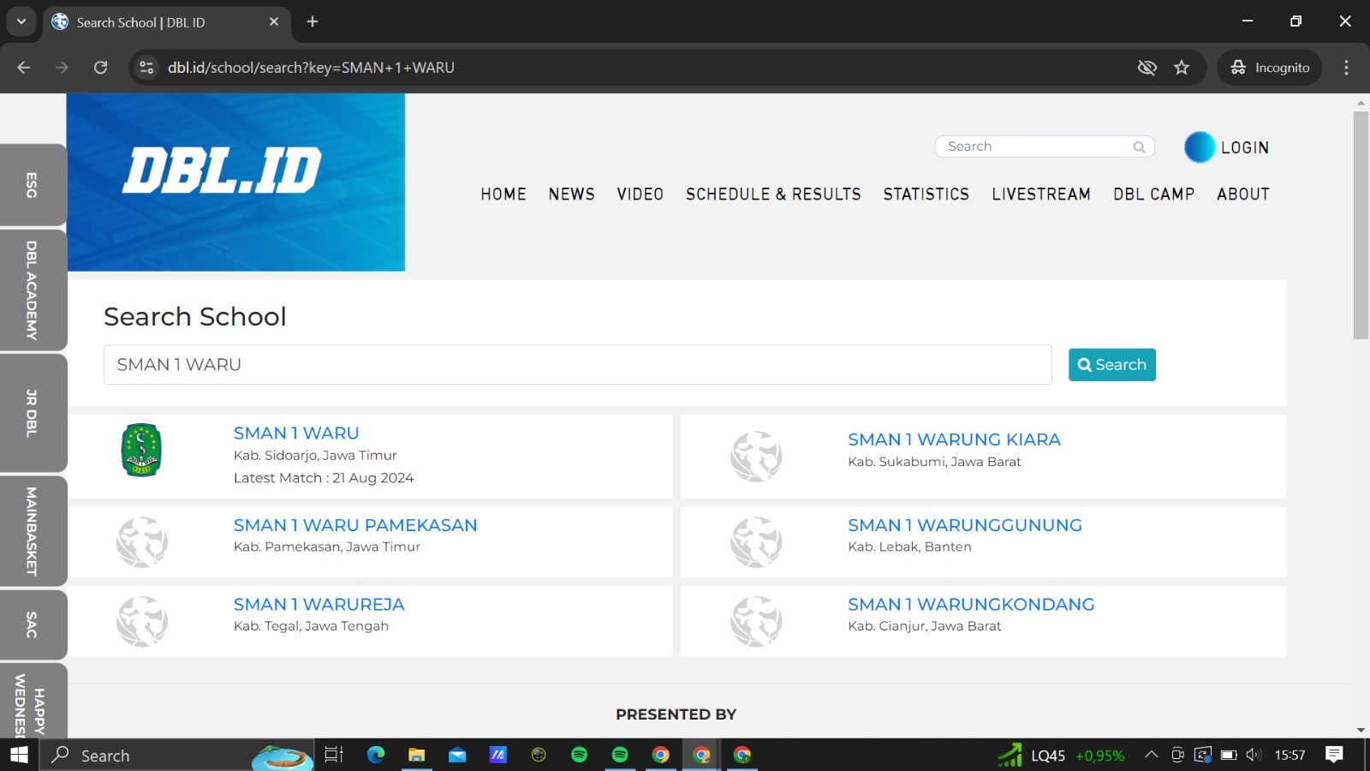Screen dimensions: 1370x771
Task: Click the teal Search button
Action: tap(1112, 365)
